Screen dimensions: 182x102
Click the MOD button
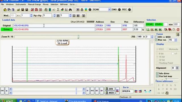pyautogui.click(x=110, y=93)
